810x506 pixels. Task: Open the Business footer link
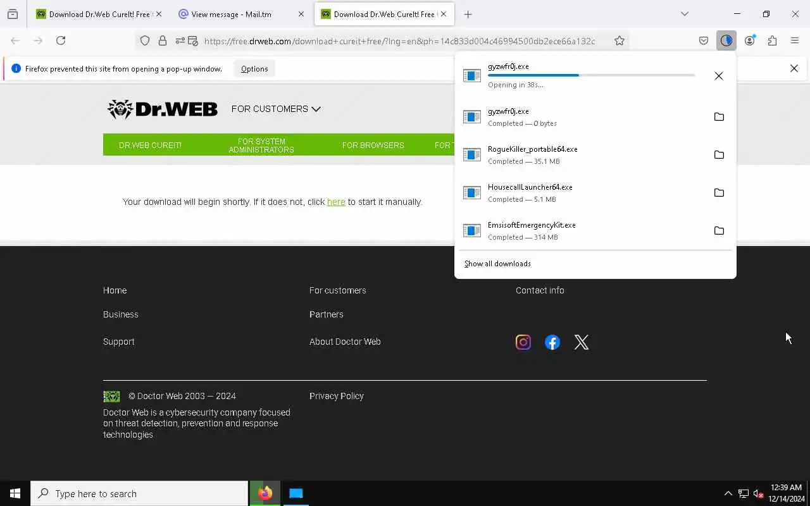pyautogui.click(x=121, y=314)
